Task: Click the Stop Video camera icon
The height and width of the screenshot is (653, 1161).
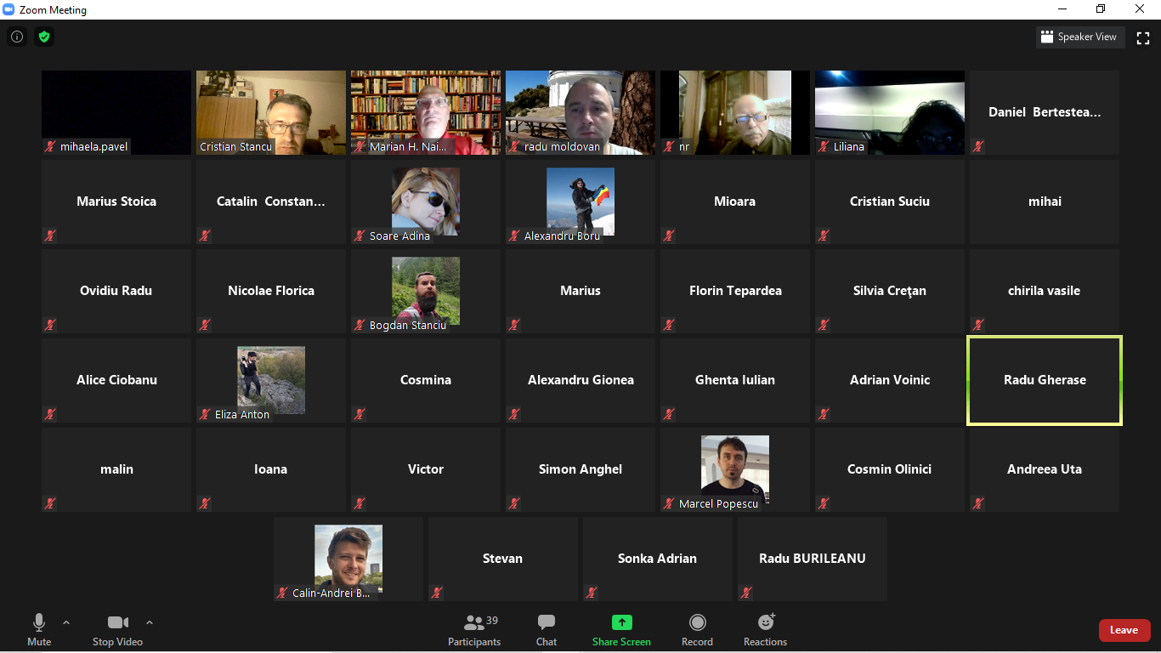Action: coord(117,622)
